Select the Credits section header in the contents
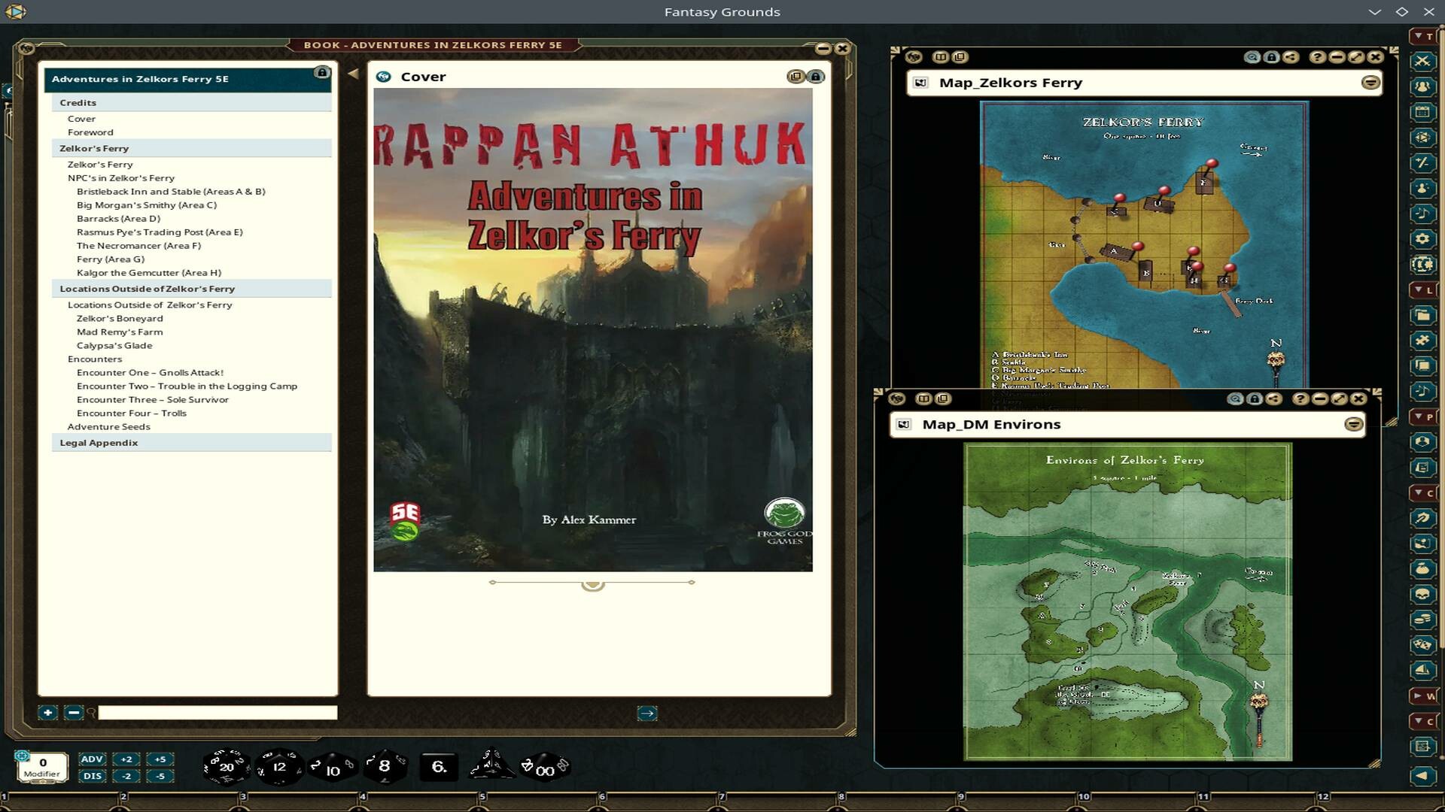 click(x=78, y=102)
